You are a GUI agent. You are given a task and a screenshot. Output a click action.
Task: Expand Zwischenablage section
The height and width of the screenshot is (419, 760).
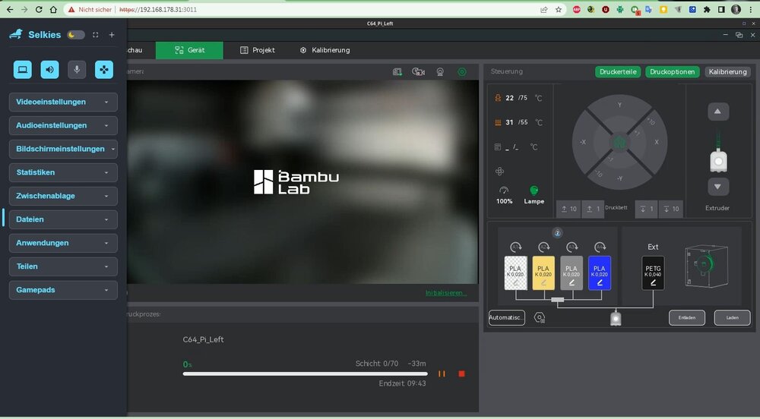(63, 196)
